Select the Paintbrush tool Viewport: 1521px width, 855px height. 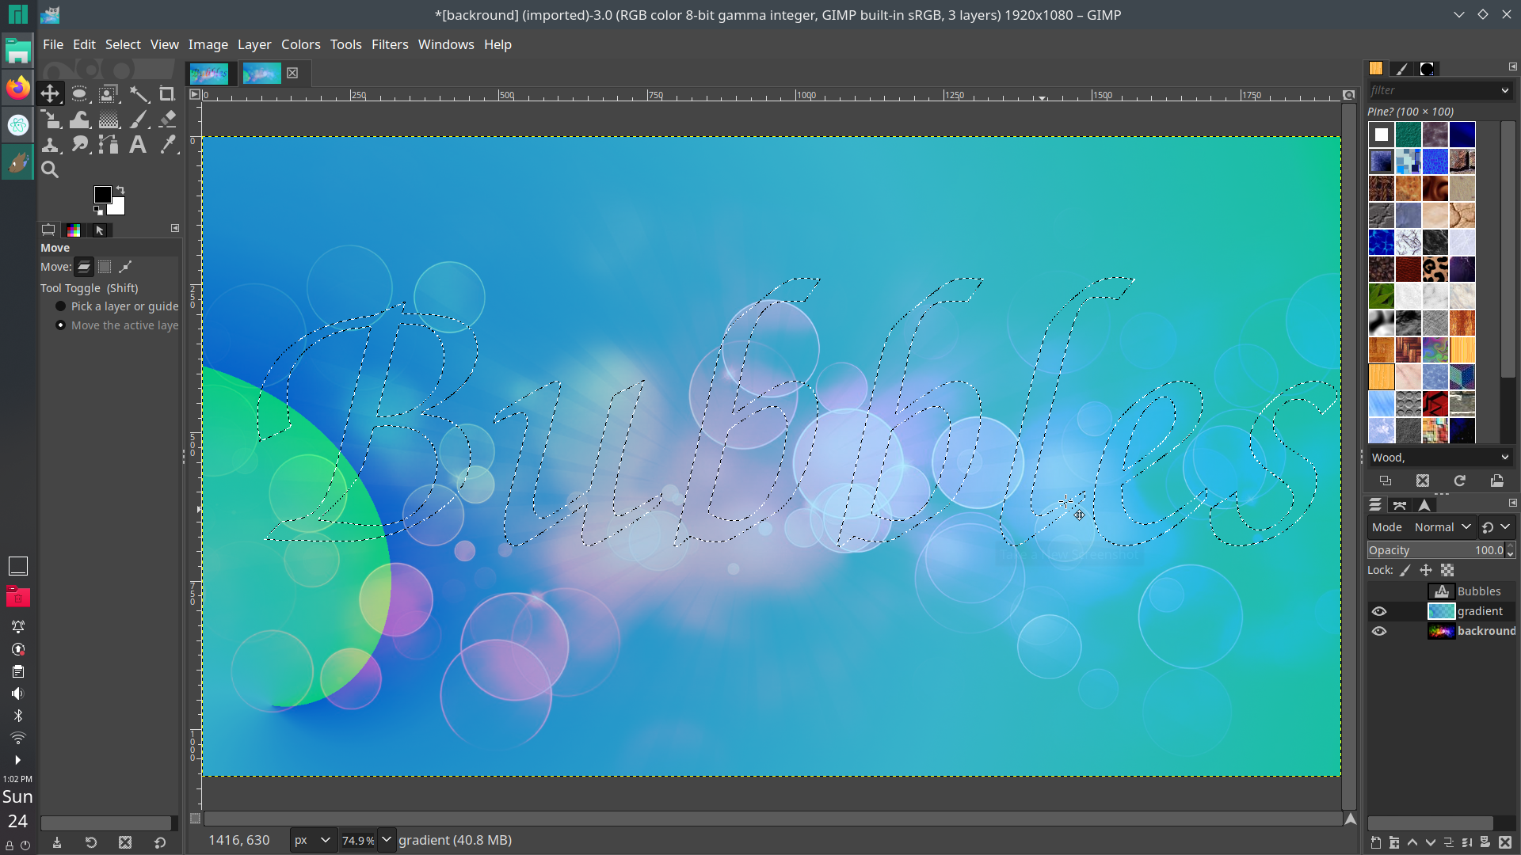(139, 120)
